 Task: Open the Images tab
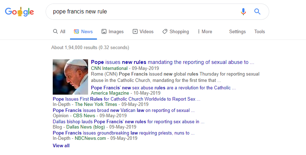[x=112, y=31]
